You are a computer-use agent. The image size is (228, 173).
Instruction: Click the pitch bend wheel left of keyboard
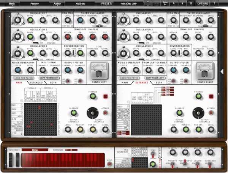[x=11, y=160]
